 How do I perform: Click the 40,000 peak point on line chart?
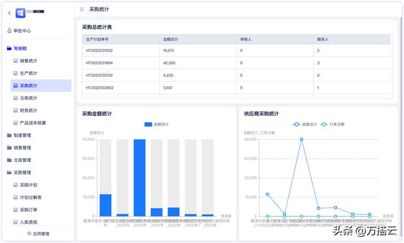click(x=302, y=140)
